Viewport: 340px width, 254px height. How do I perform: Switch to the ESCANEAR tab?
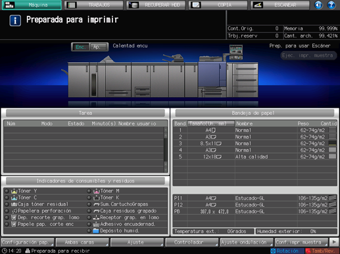280,5
